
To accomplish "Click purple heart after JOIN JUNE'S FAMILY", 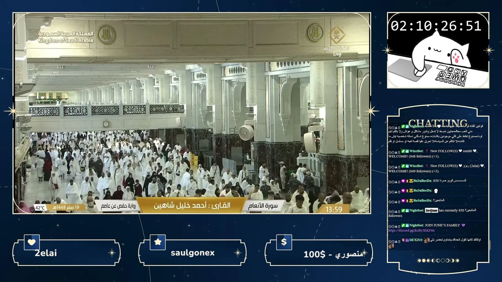I will tap(463, 226).
